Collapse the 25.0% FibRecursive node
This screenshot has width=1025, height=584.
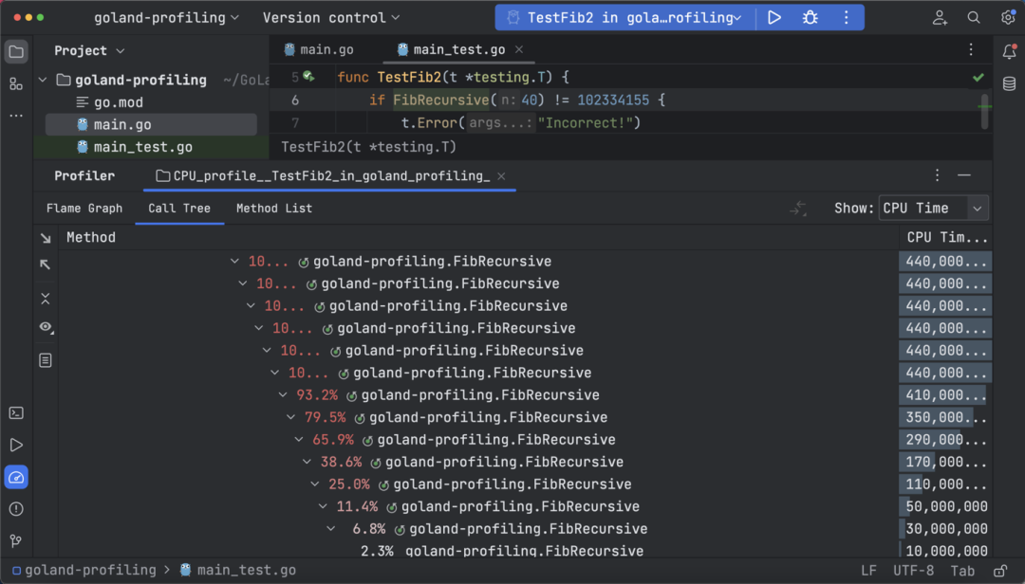pyautogui.click(x=314, y=484)
